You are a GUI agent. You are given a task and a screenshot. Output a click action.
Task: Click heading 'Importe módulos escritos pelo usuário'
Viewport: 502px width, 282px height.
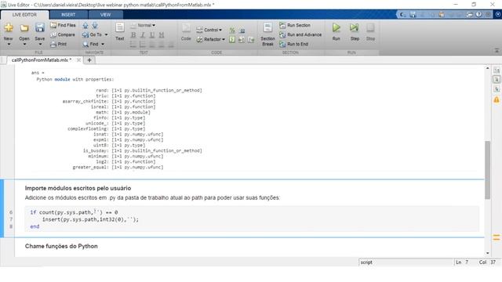tap(78, 188)
